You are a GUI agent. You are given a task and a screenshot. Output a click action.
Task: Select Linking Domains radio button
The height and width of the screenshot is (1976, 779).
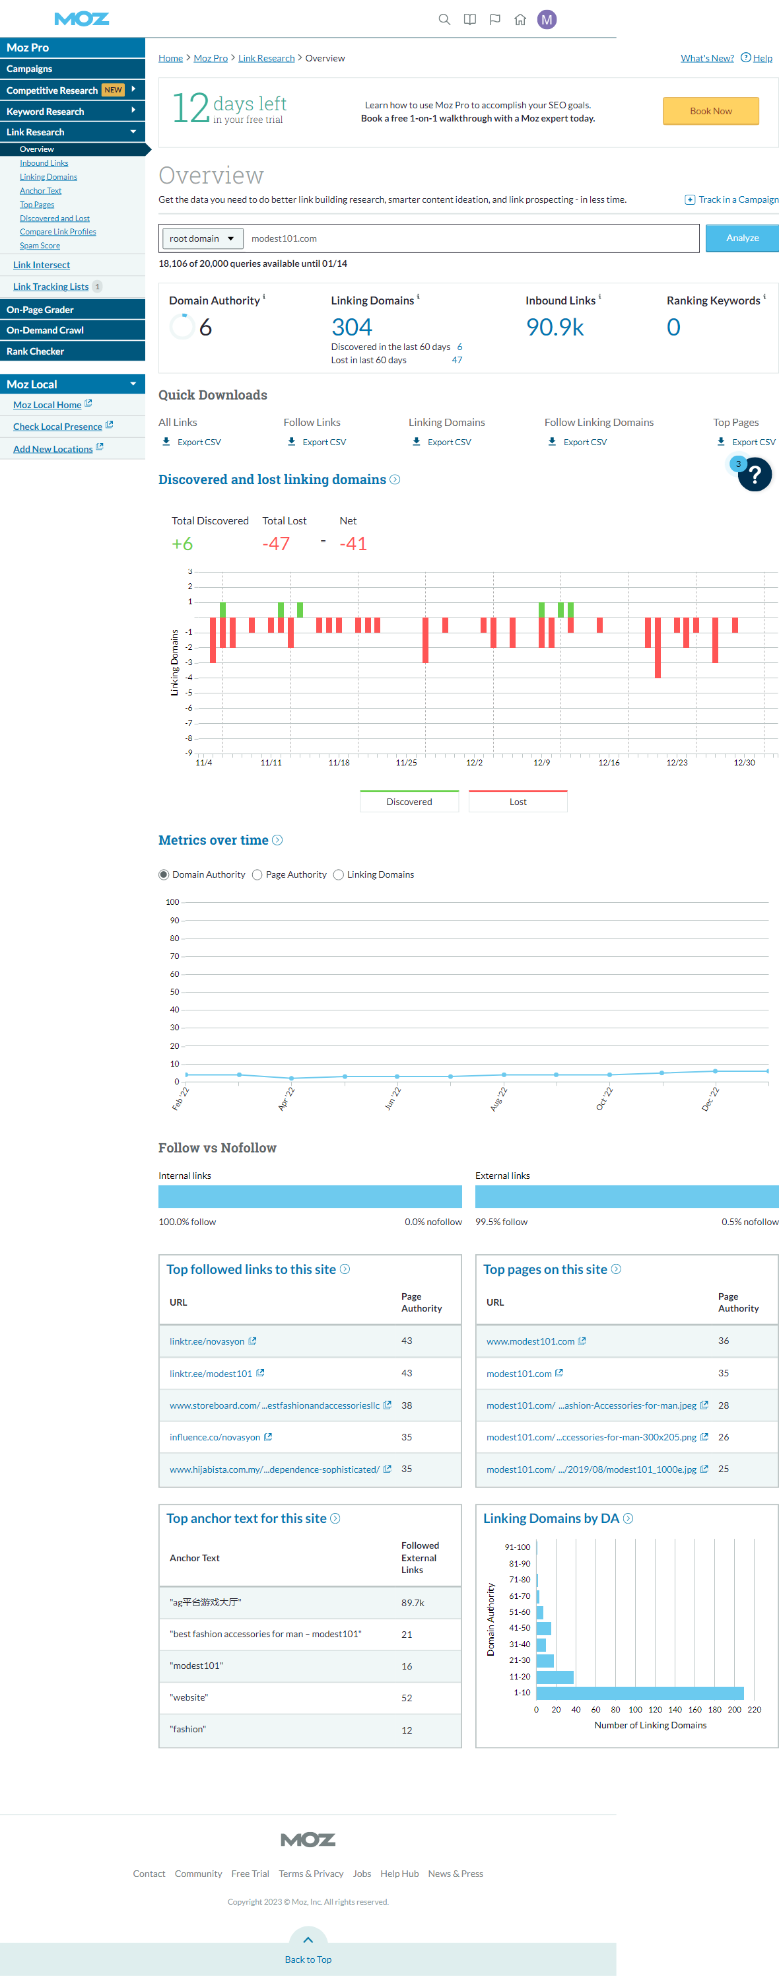(339, 874)
